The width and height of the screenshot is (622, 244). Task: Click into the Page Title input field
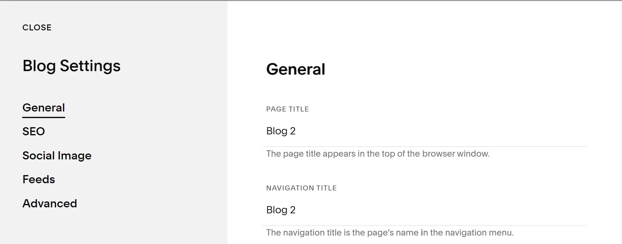tap(425, 131)
